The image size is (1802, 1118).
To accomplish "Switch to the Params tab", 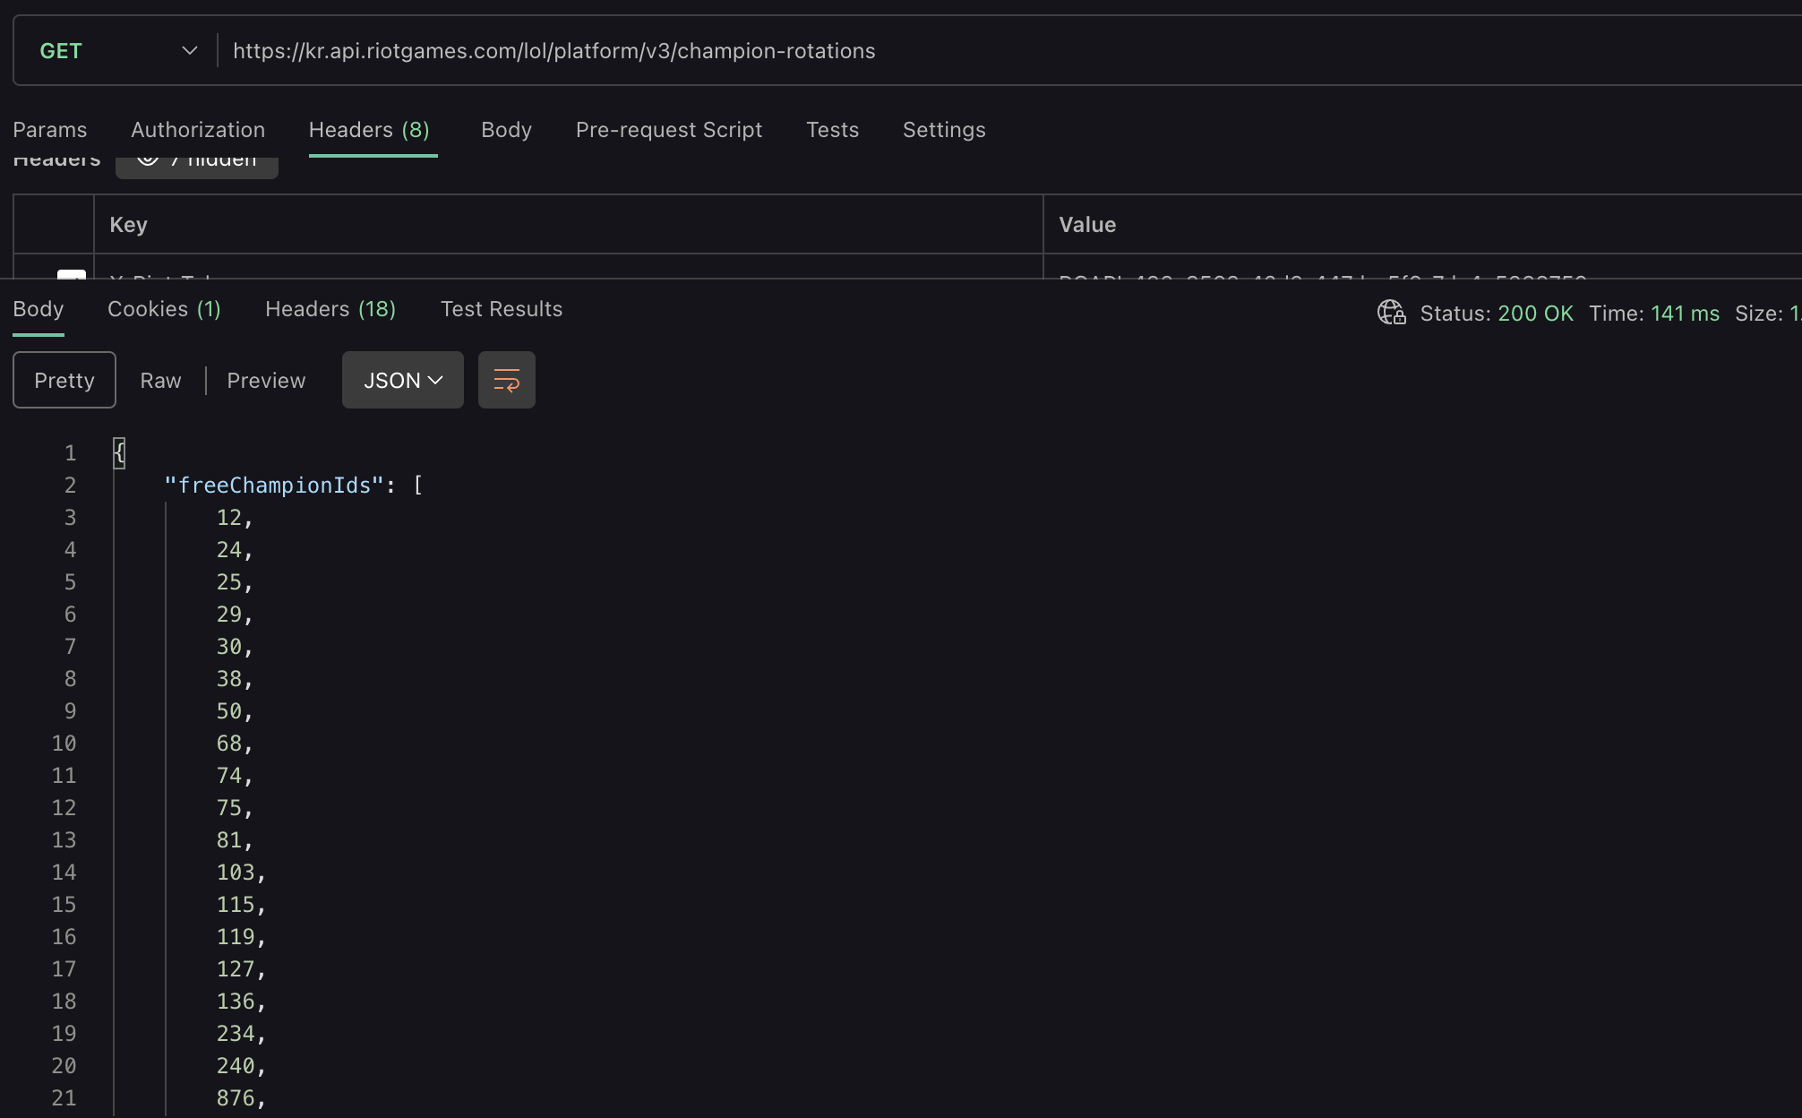I will click(50, 130).
